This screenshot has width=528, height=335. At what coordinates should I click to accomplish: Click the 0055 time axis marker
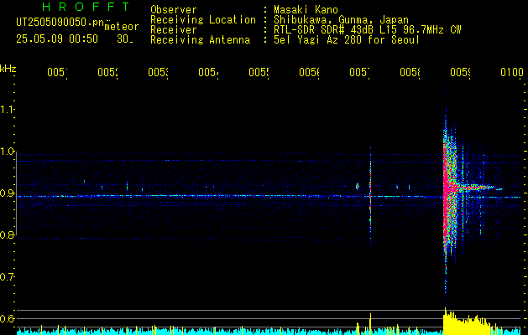click(259, 72)
